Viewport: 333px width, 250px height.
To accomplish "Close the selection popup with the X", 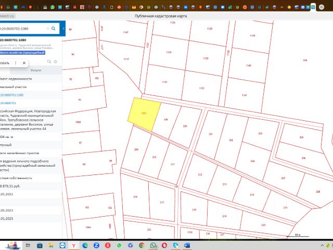I will coord(24,63).
